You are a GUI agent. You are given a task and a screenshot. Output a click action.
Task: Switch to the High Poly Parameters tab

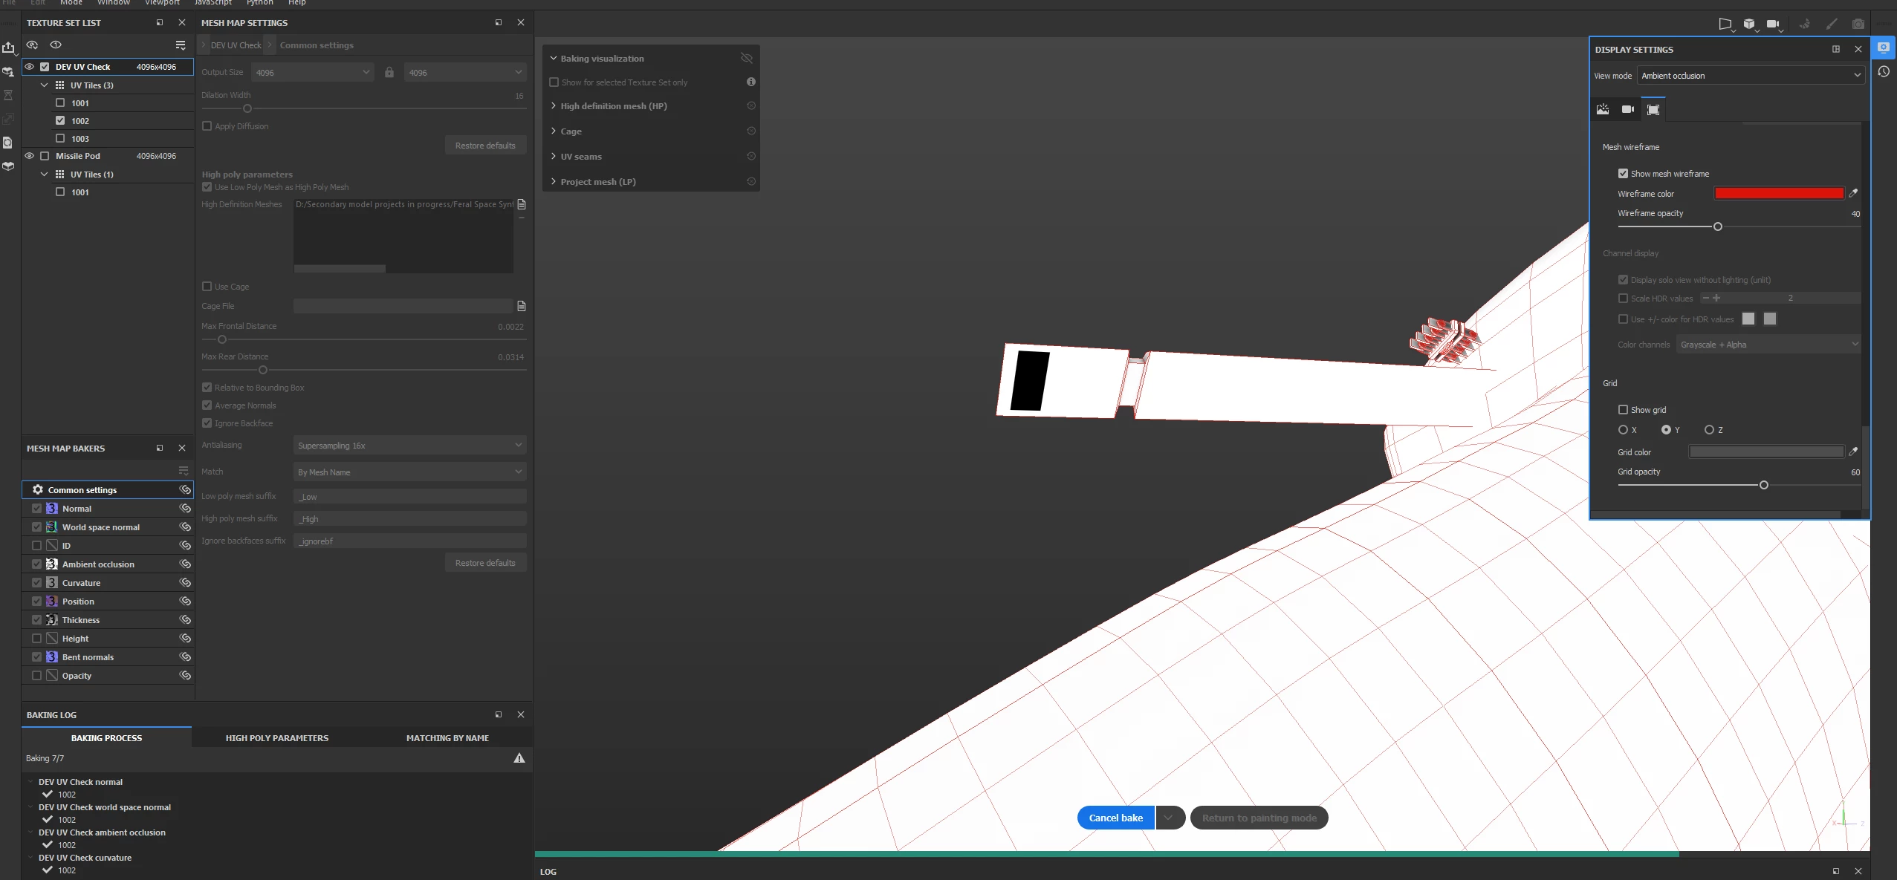tap(276, 737)
